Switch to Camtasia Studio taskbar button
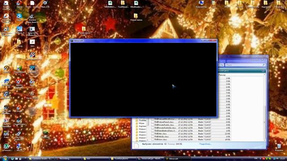The image size is (287, 161). 41,159
